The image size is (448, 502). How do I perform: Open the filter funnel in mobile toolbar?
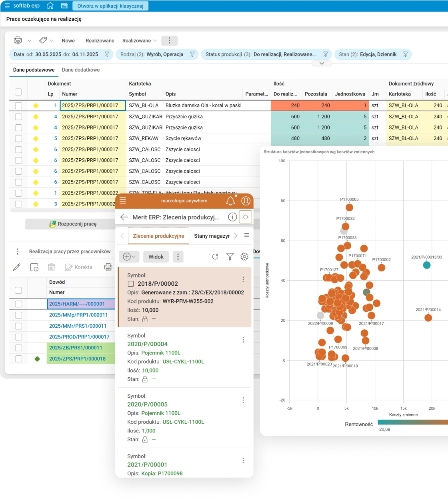click(230, 257)
